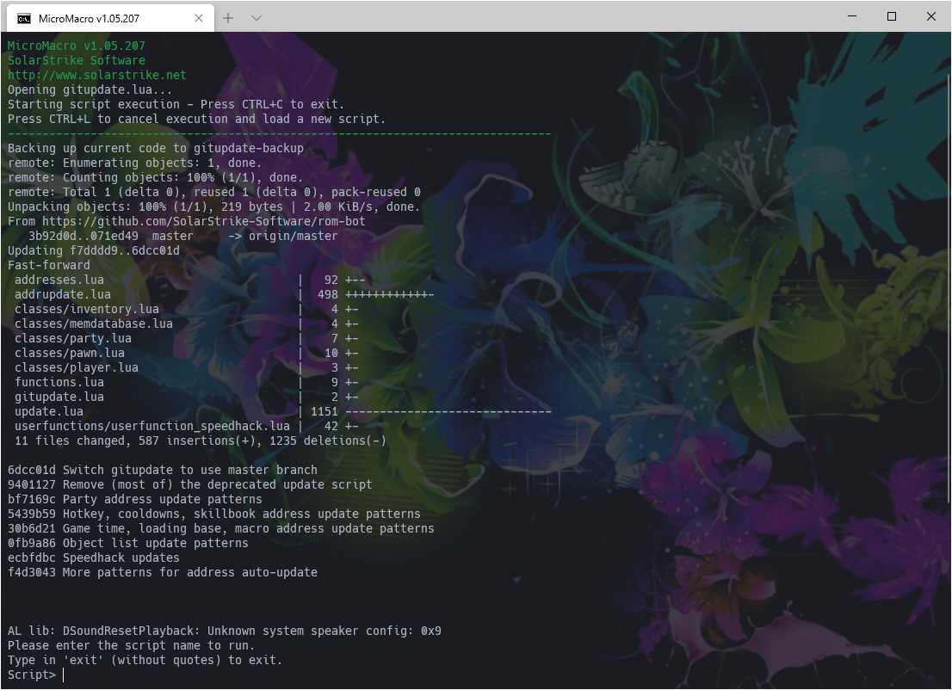Minimize the terminal window
Image resolution: width=952 pixels, height=690 pixels.
[x=852, y=16]
